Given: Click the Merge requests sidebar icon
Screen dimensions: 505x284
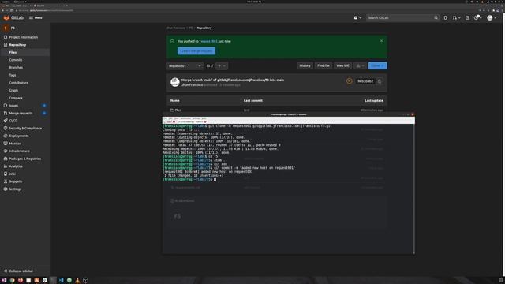Looking at the screenshot, I should click(x=6, y=114).
